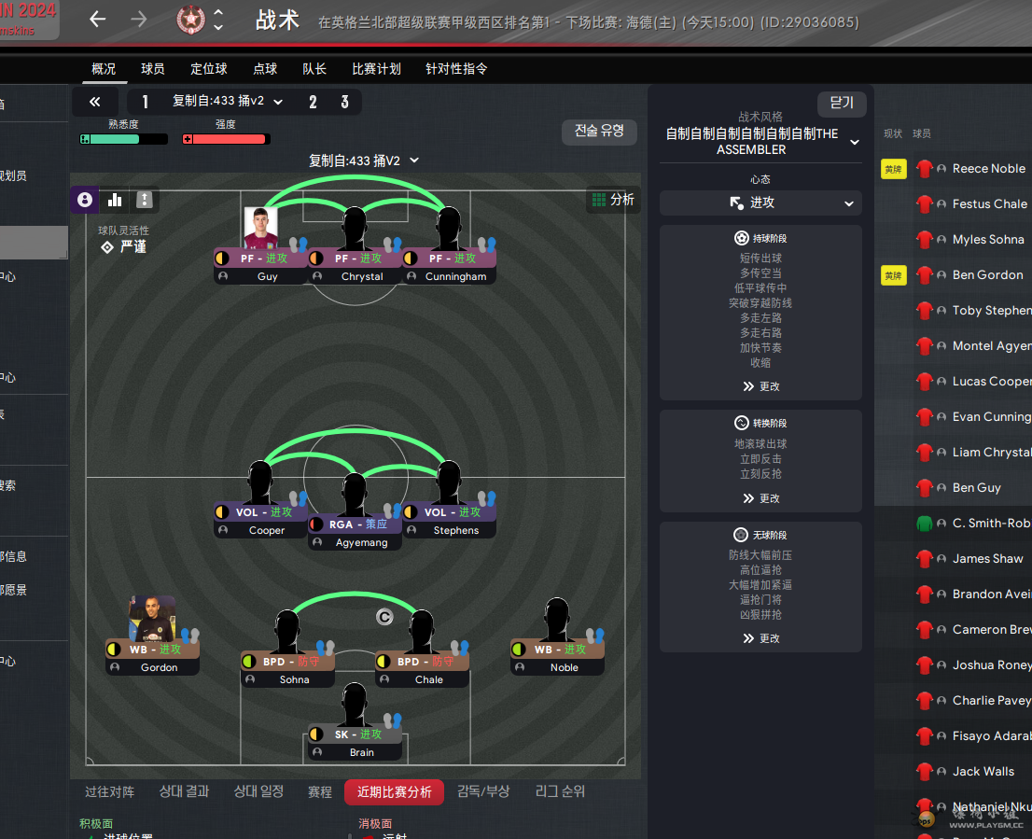Click the 球队灵活性 diamond icon
1032x839 pixels.
click(107, 247)
